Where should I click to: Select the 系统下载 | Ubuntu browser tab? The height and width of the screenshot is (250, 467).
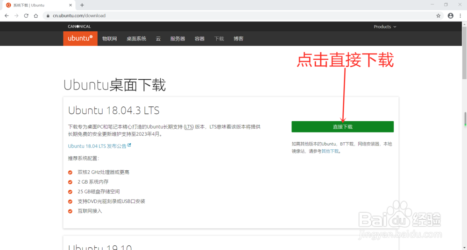tap(39, 5)
